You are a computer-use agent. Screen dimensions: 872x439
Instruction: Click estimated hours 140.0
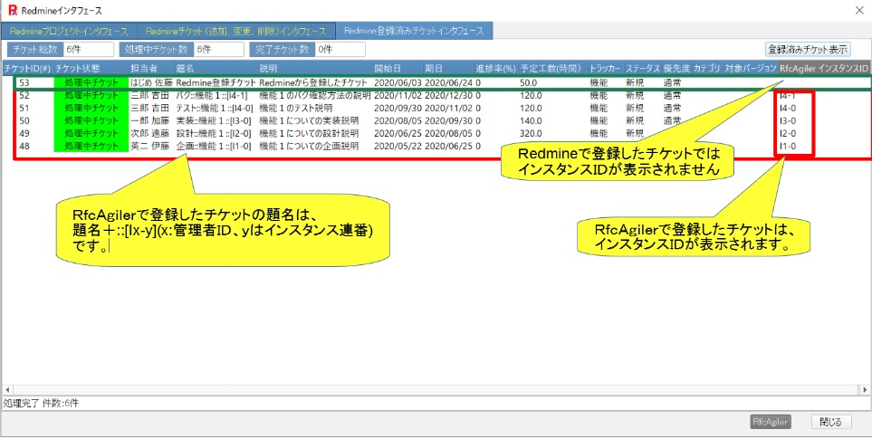pos(531,120)
